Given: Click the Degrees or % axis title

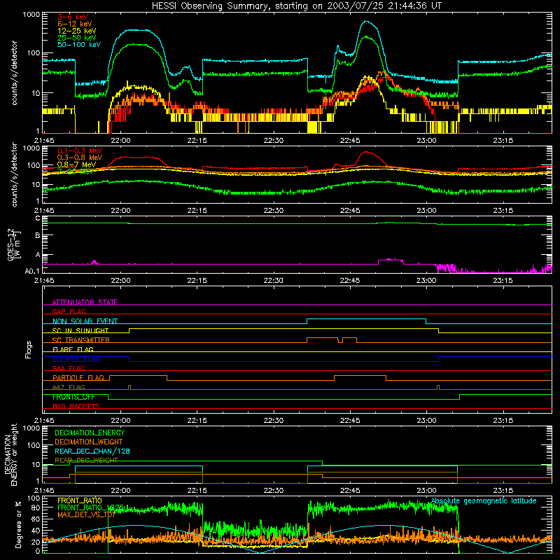Looking at the screenshot, I should [x=18, y=524].
